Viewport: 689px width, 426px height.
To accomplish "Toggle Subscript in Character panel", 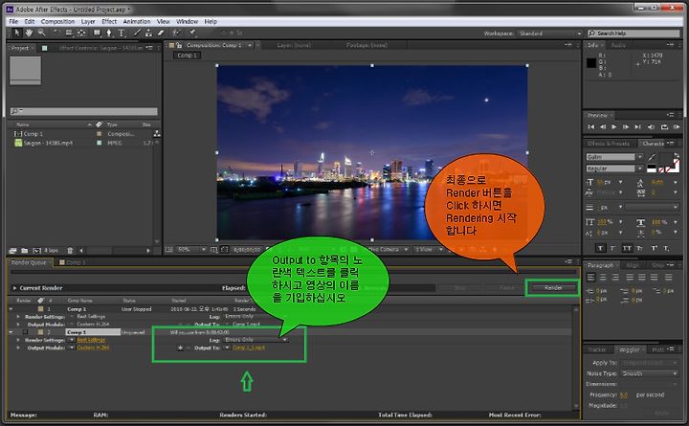I will tap(667, 248).
